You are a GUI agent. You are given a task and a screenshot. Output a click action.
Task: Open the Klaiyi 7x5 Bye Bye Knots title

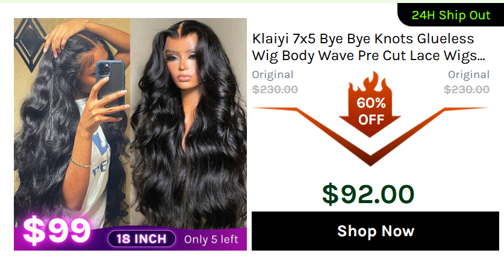pos(363,39)
